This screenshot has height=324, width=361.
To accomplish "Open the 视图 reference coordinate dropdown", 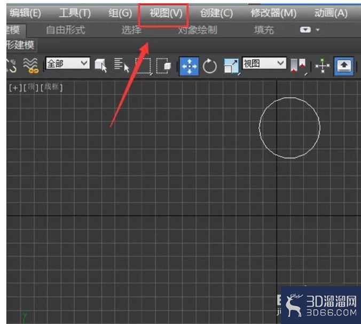I will (264, 63).
